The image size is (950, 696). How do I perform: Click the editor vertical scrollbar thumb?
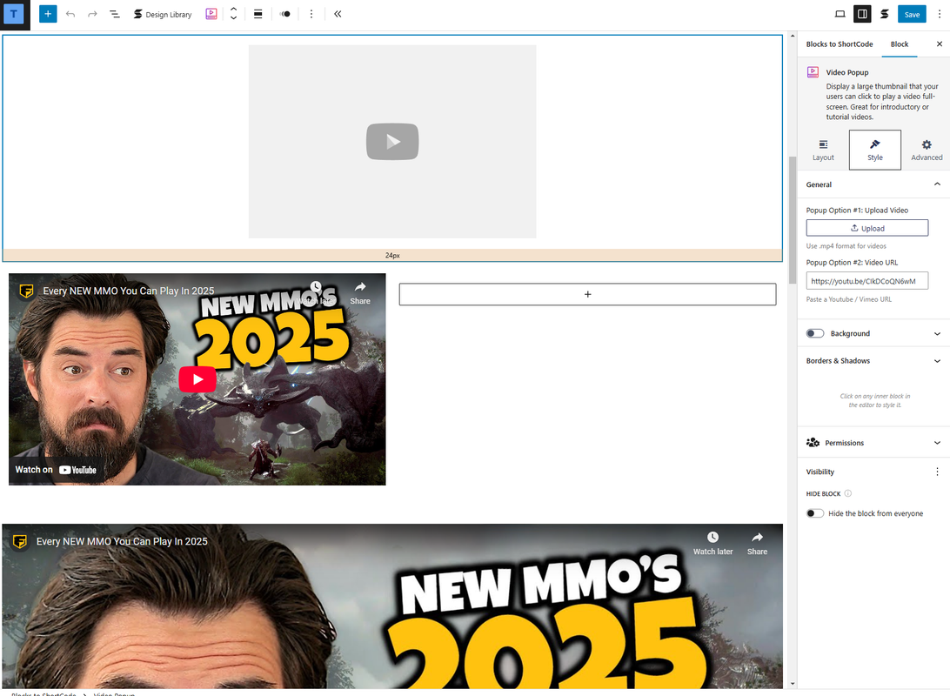pyautogui.click(x=792, y=220)
